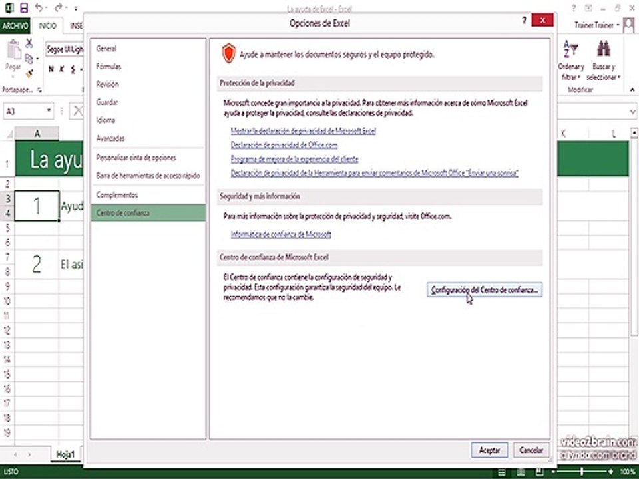This screenshot has width=639, height=479.
Task: Expand the formula bar chevron
Action: point(632,111)
